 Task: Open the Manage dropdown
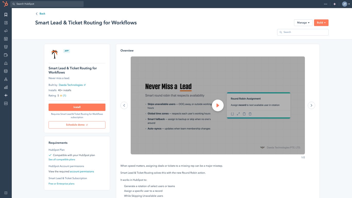(303, 22)
